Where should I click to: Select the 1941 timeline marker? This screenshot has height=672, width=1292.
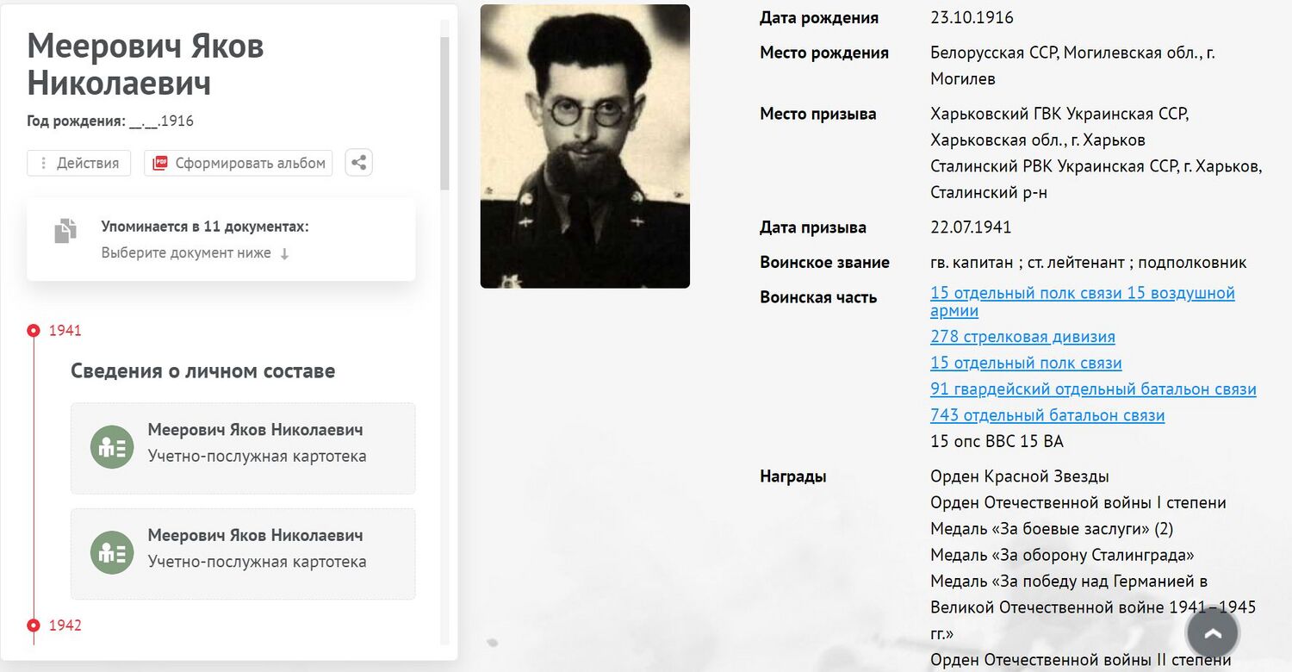34,331
